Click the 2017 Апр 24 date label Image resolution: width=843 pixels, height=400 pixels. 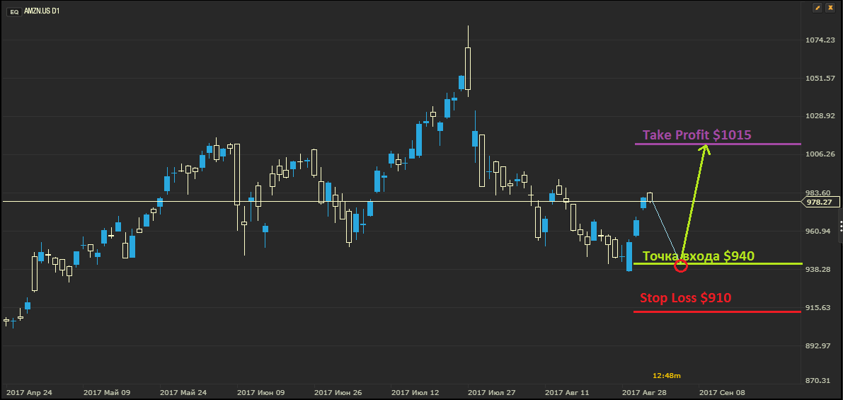tap(29, 392)
